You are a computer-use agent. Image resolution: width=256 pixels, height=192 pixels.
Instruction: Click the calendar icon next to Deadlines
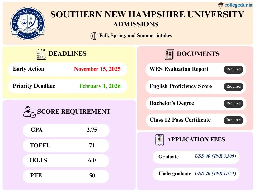point(41,54)
